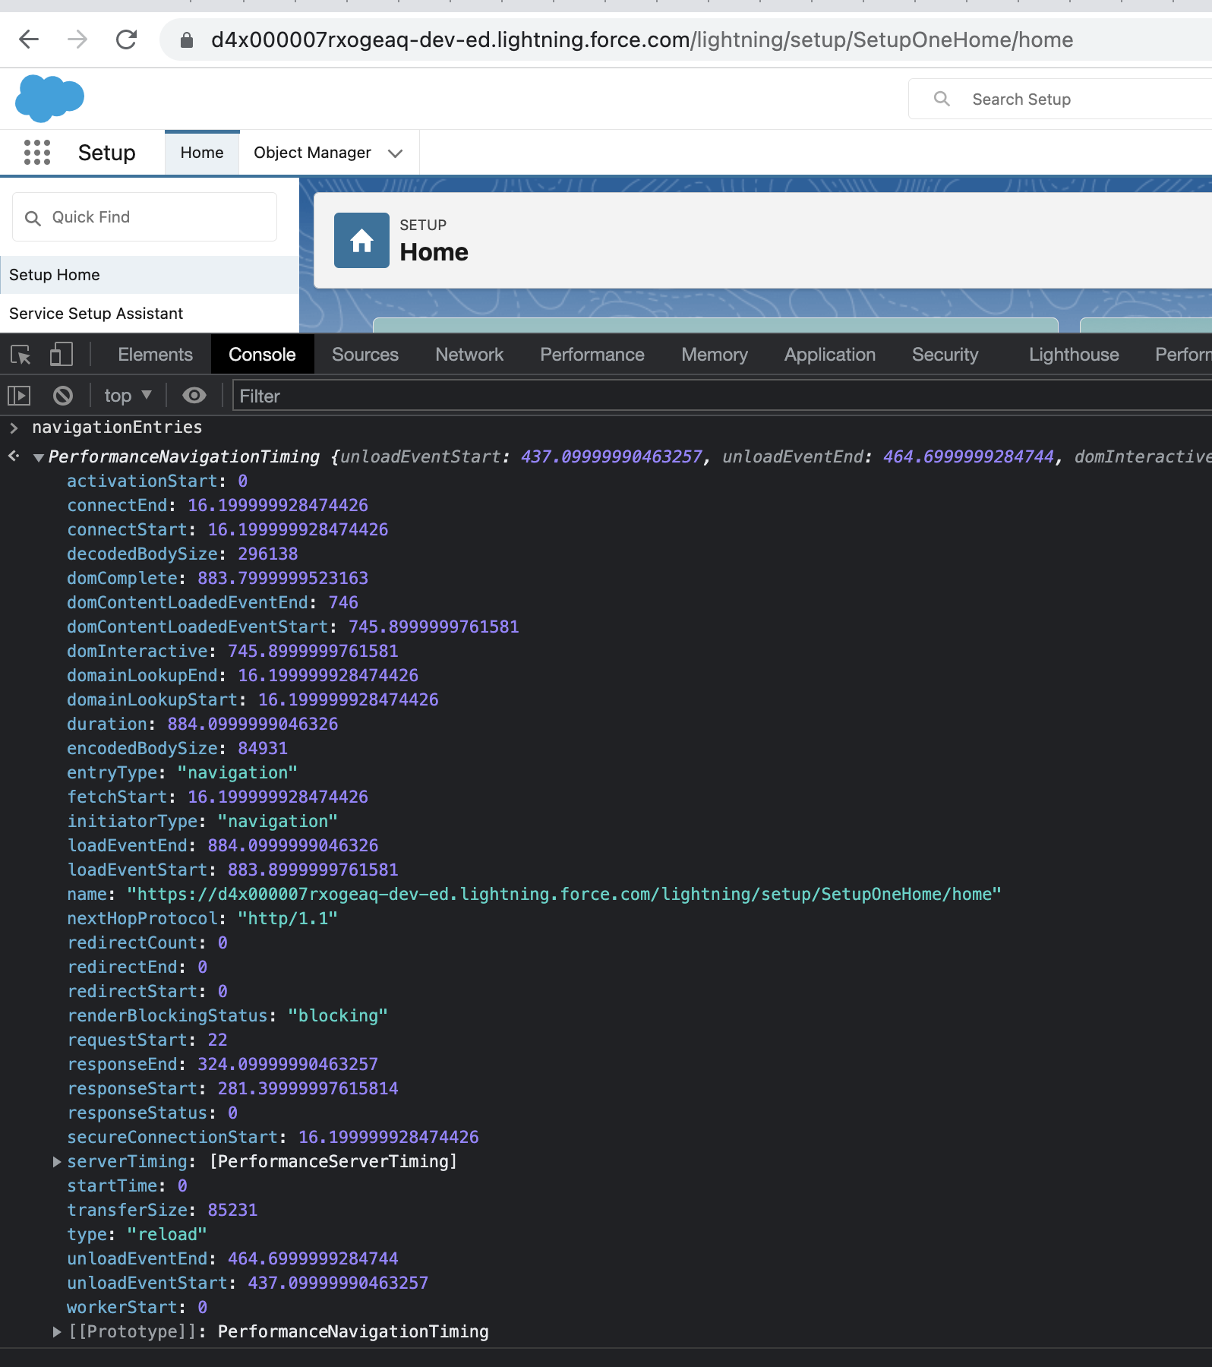The image size is (1212, 1367).
Task: Open the Network tab
Action: pos(469,355)
